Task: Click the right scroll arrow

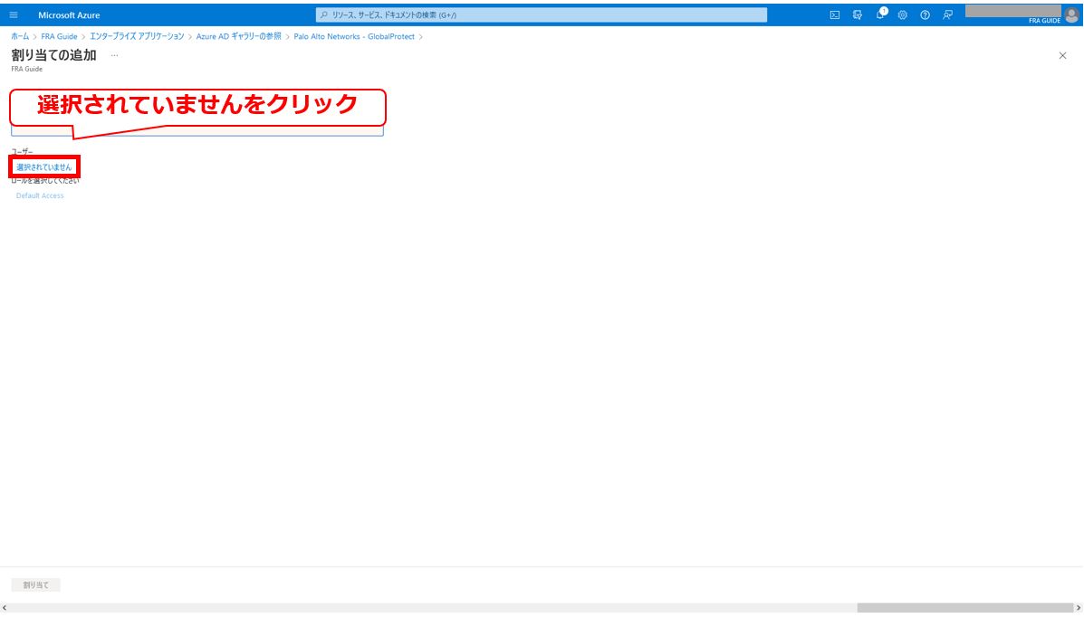Action: (x=1079, y=608)
